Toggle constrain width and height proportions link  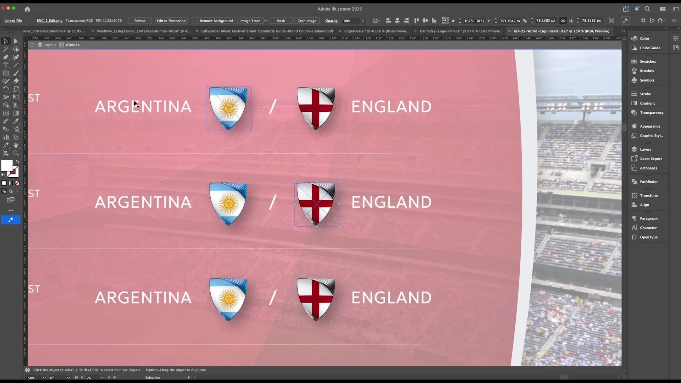(563, 21)
